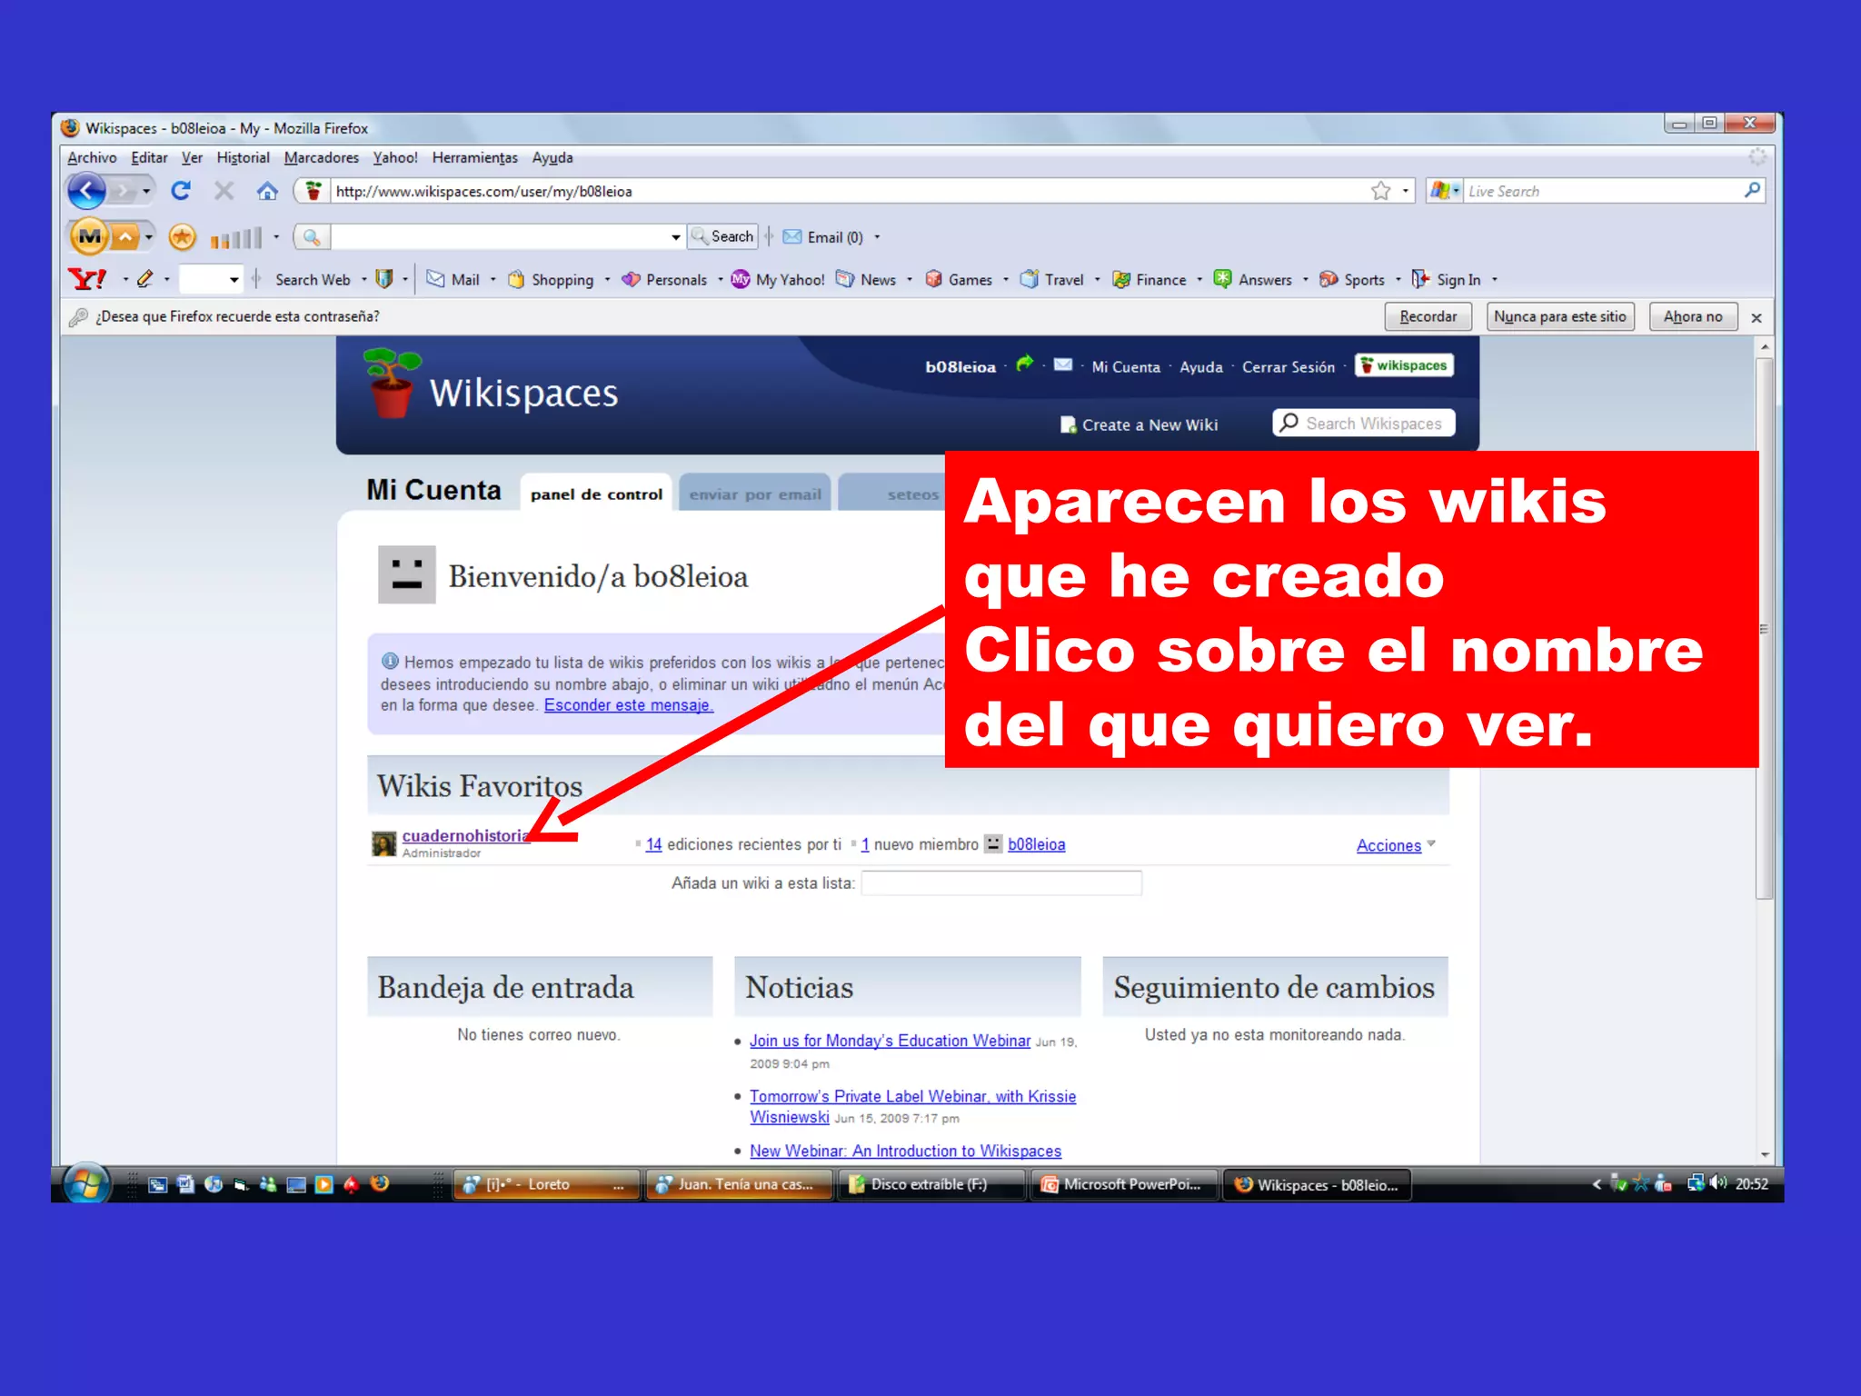Viewport: 1861px width, 1396px height.
Task: Click the user avatar next to Bienvenido
Action: pyautogui.click(x=406, y=574)
